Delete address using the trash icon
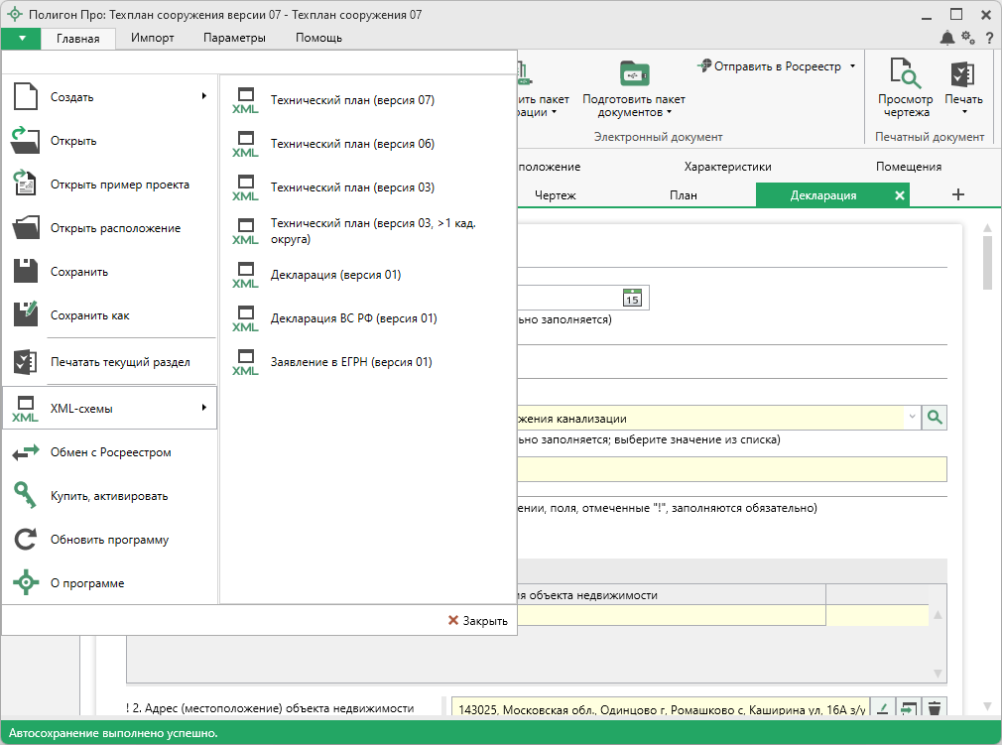This screenshot has width=1002, height=745. pos(934,708)
